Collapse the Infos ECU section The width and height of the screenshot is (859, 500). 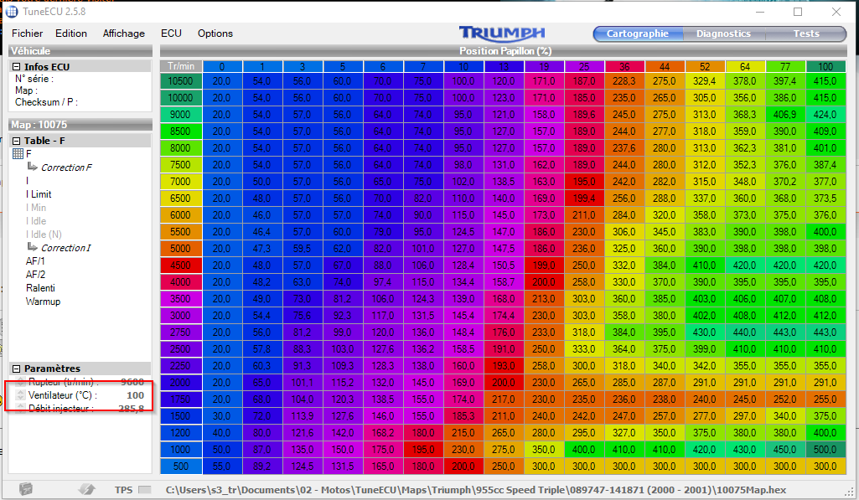click(16, 67)
